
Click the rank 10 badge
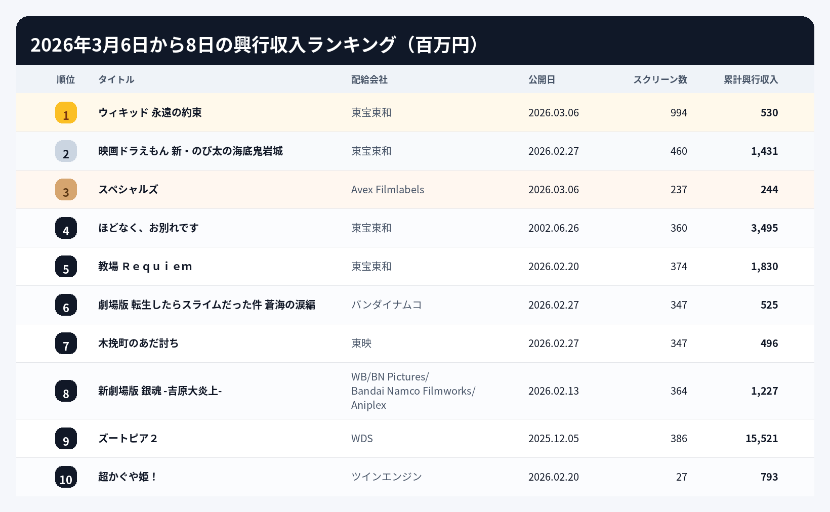coord(66,477)
